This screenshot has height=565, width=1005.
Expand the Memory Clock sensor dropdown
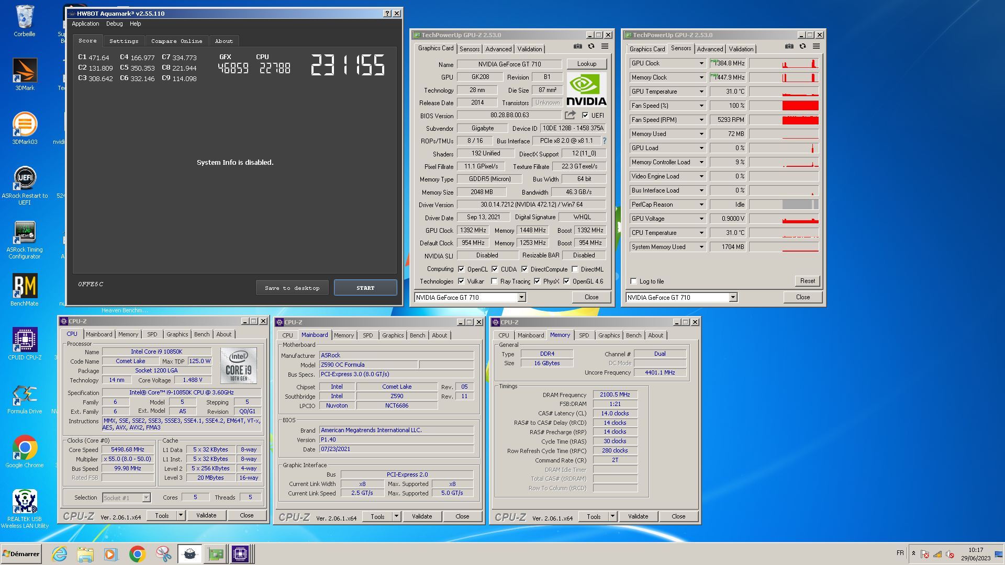coord(701,77)
